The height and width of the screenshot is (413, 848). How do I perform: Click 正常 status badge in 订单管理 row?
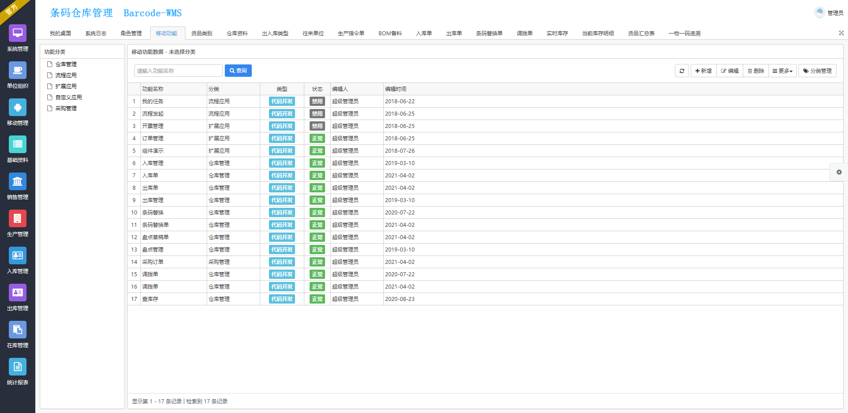click(x=317, y=139)
